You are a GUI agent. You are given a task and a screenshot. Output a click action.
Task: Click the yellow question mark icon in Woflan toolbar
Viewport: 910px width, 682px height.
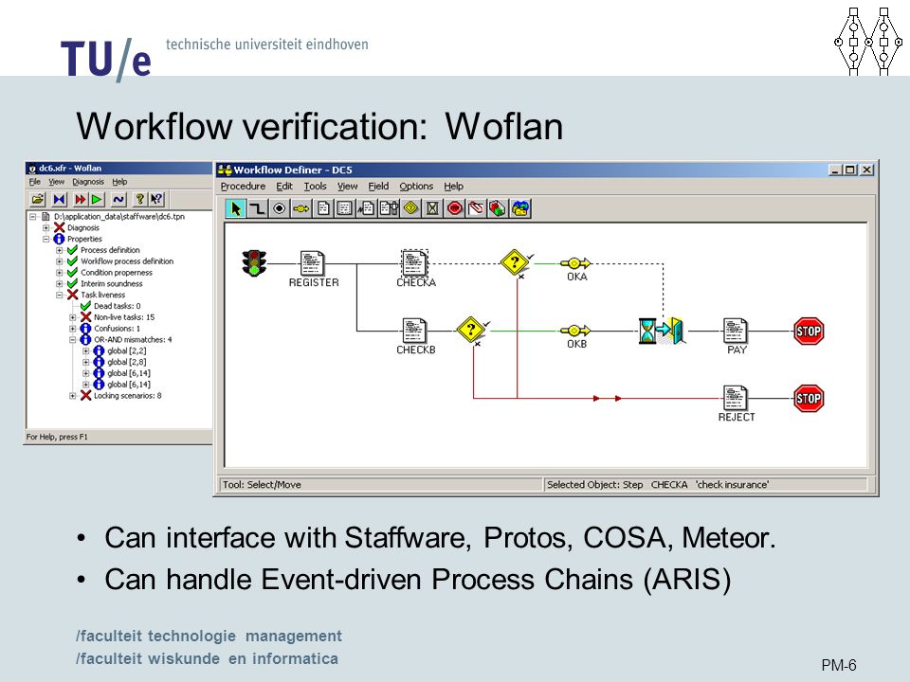point(140,200)
